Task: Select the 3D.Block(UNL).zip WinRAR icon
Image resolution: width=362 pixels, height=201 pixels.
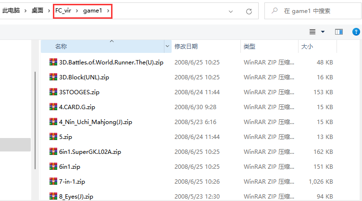Action: [x=53, y=77]
